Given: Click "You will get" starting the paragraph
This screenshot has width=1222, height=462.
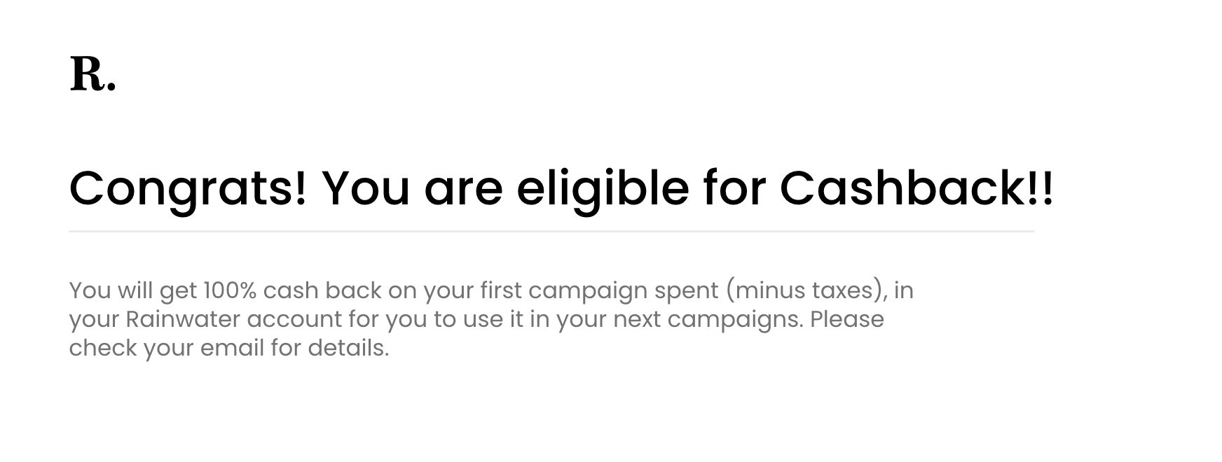Looking at the screenshot, I should [133, 290].
